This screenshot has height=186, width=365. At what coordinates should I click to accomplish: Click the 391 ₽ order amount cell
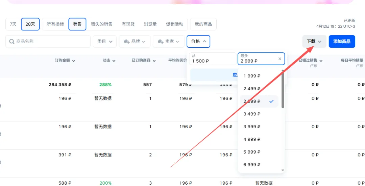(x=65, y=155)
